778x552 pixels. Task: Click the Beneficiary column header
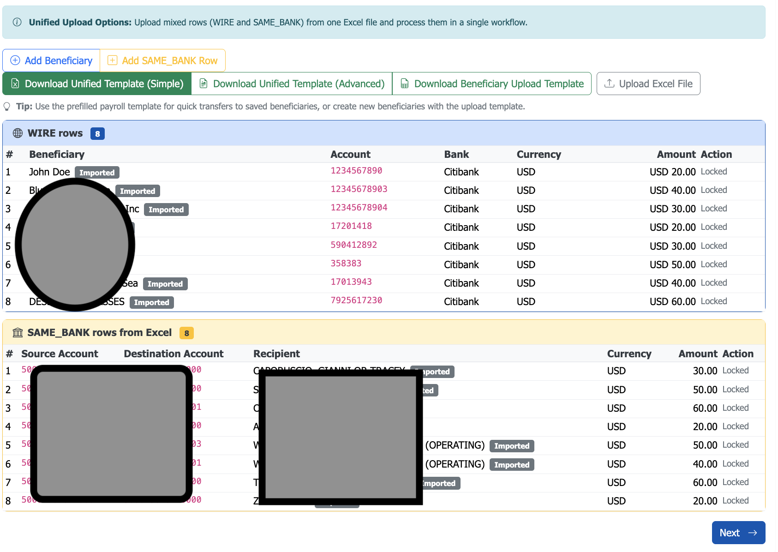[57, 155]
